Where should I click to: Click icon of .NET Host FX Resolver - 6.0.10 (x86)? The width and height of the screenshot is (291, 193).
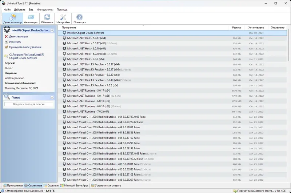click(64, 80)
